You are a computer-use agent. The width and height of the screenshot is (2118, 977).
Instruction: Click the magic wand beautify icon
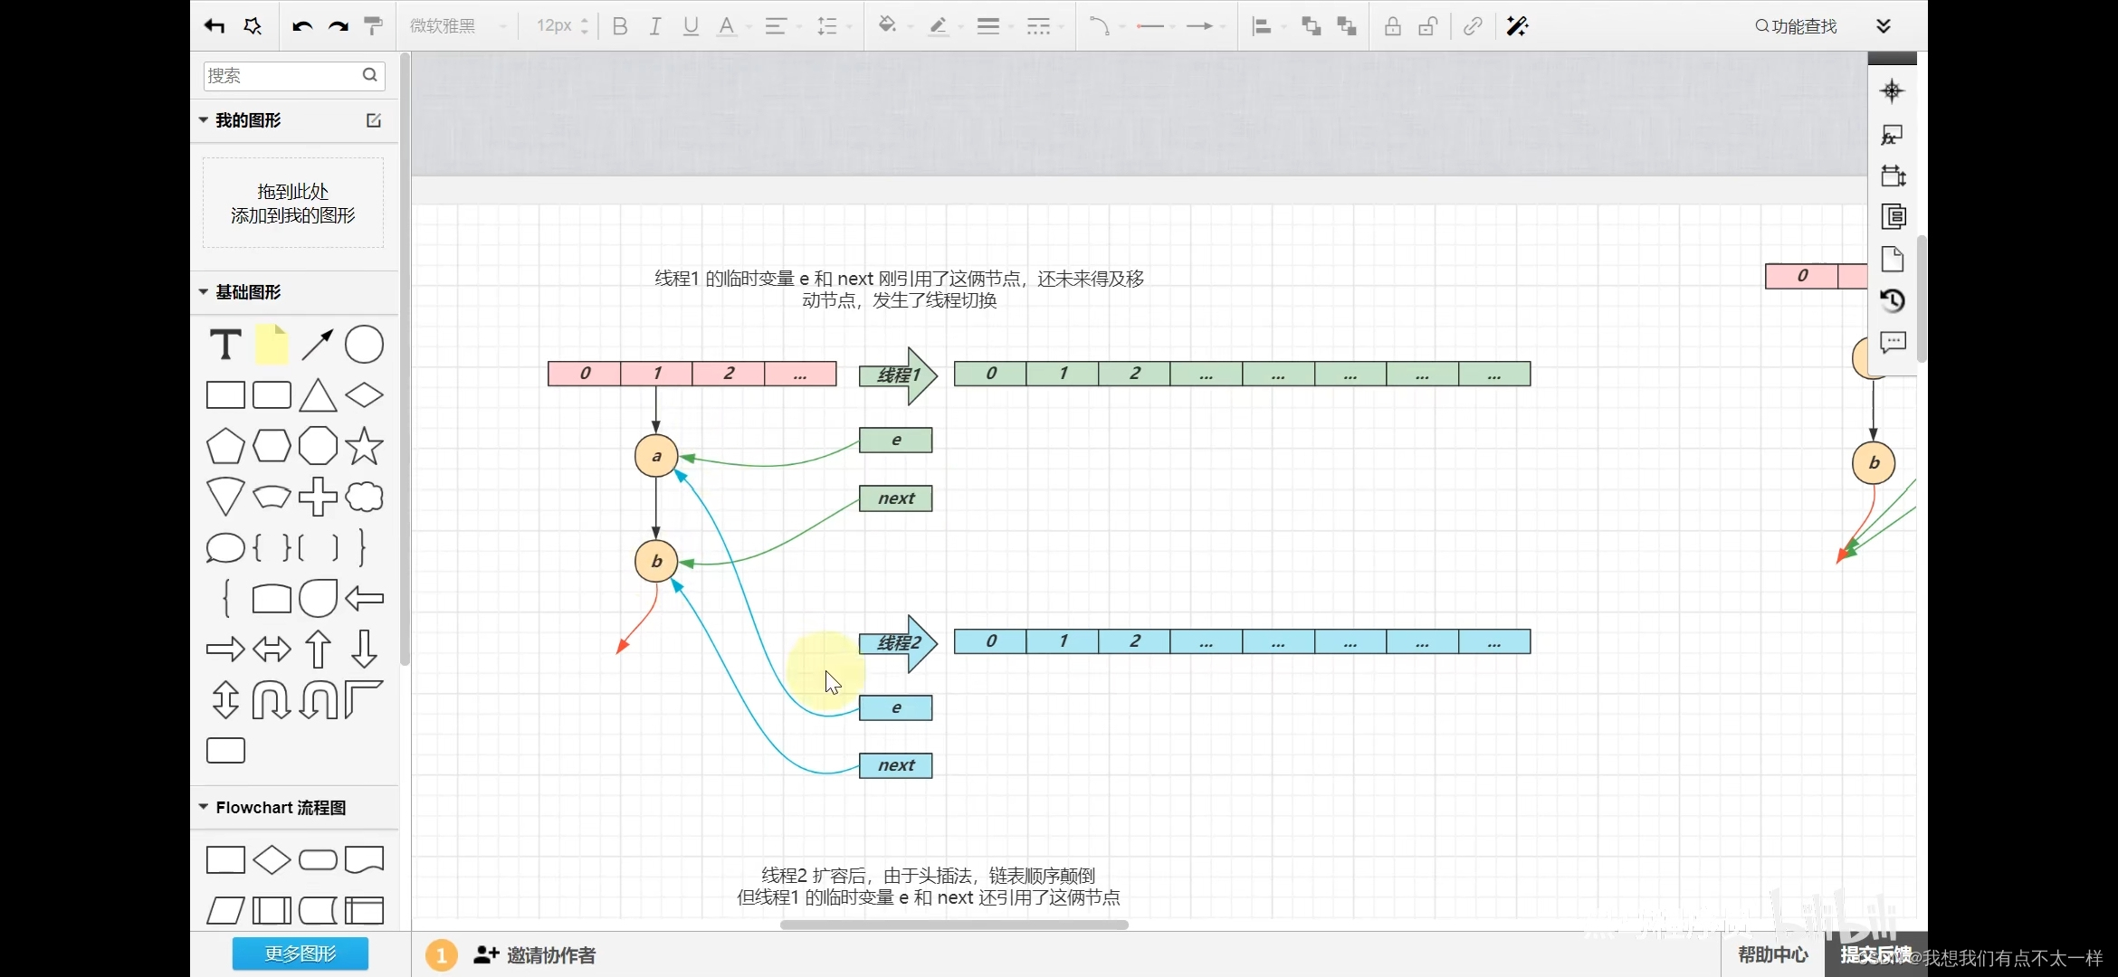tap(1517, 26)
